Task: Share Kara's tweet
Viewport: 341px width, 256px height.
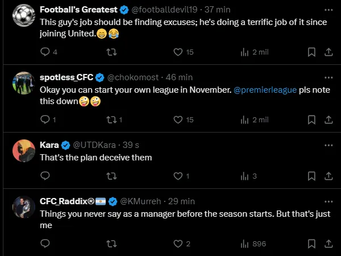Action: (x=328, y=176)
